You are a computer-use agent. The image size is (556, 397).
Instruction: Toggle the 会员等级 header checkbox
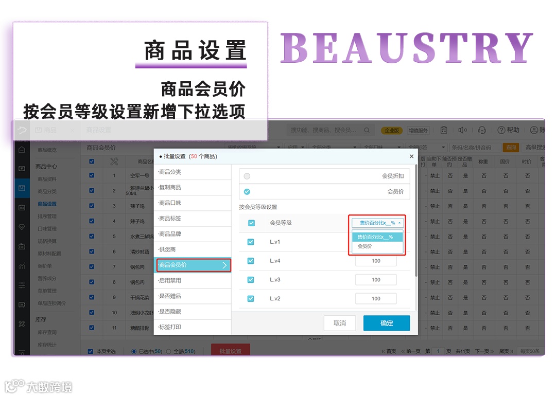coord(251,223)
